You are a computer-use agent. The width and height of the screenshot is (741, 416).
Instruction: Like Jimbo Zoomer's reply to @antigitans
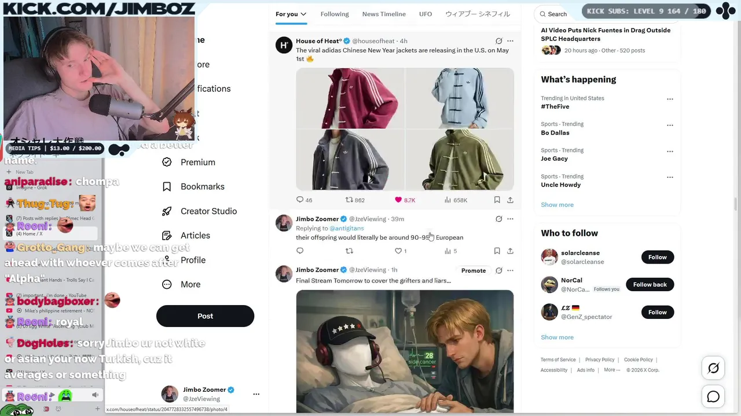(x=401, y=251)
